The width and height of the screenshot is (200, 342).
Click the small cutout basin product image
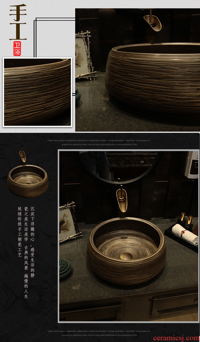pos(28,181)
